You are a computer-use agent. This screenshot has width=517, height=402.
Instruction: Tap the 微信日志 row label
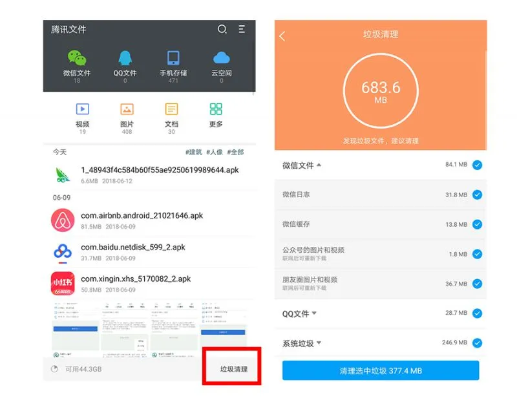[296, 195]
